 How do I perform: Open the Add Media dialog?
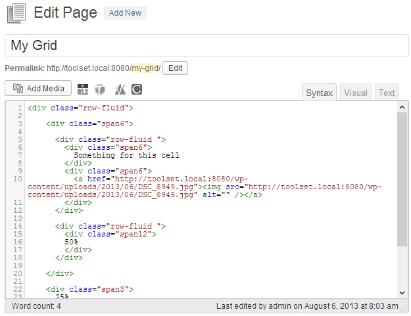click(38, 88)
